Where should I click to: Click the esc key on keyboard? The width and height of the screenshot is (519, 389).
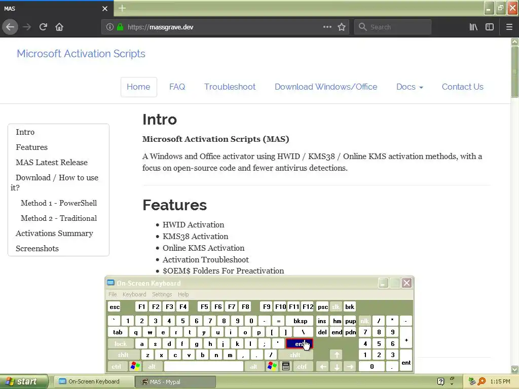point(115,306)
